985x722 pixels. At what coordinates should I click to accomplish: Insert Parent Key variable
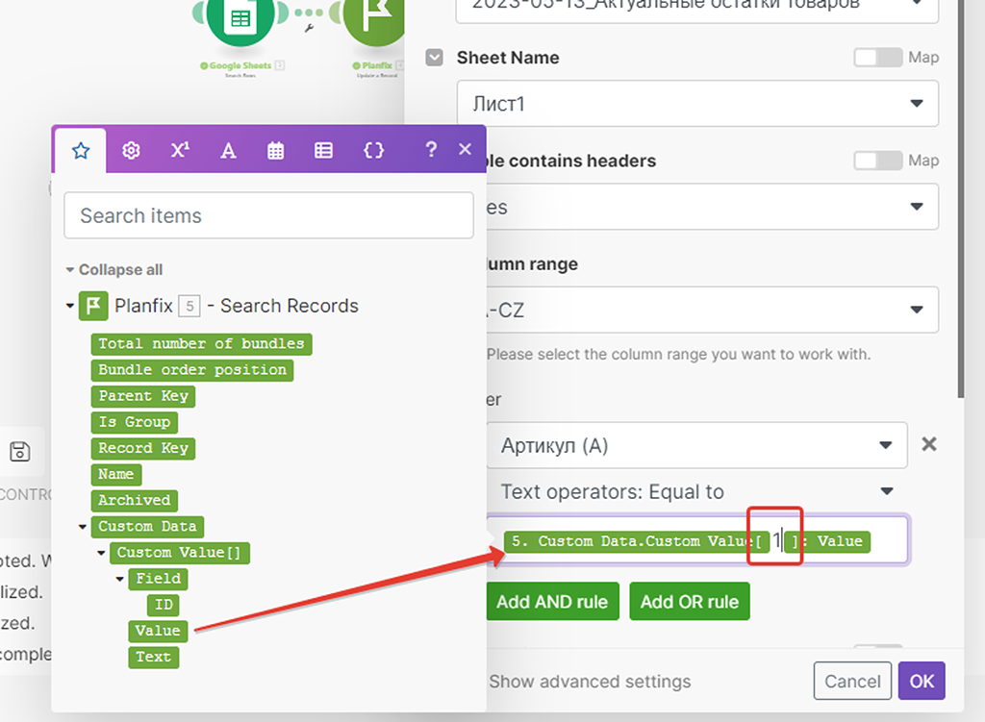143,396
